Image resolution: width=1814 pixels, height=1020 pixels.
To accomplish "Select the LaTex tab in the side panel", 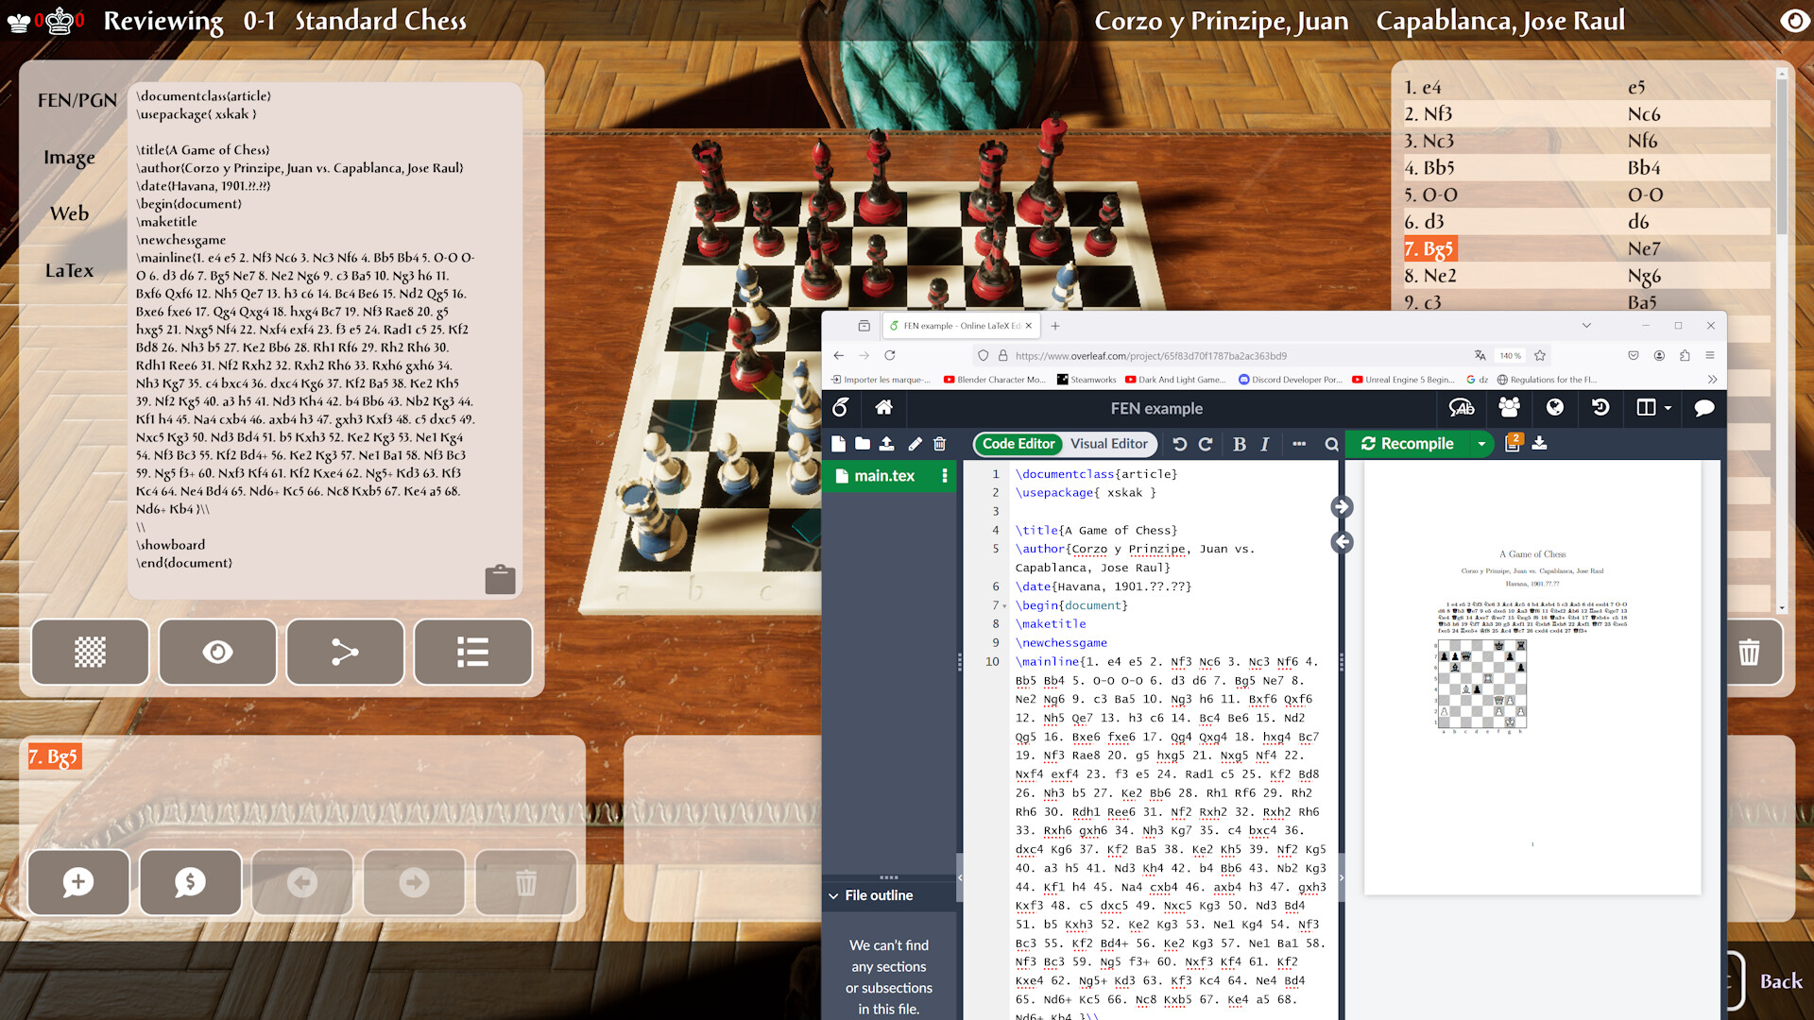I will pos(69,270).
